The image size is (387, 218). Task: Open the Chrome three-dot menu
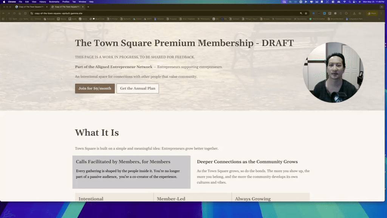pyautogui.click(x=381, y=13)
